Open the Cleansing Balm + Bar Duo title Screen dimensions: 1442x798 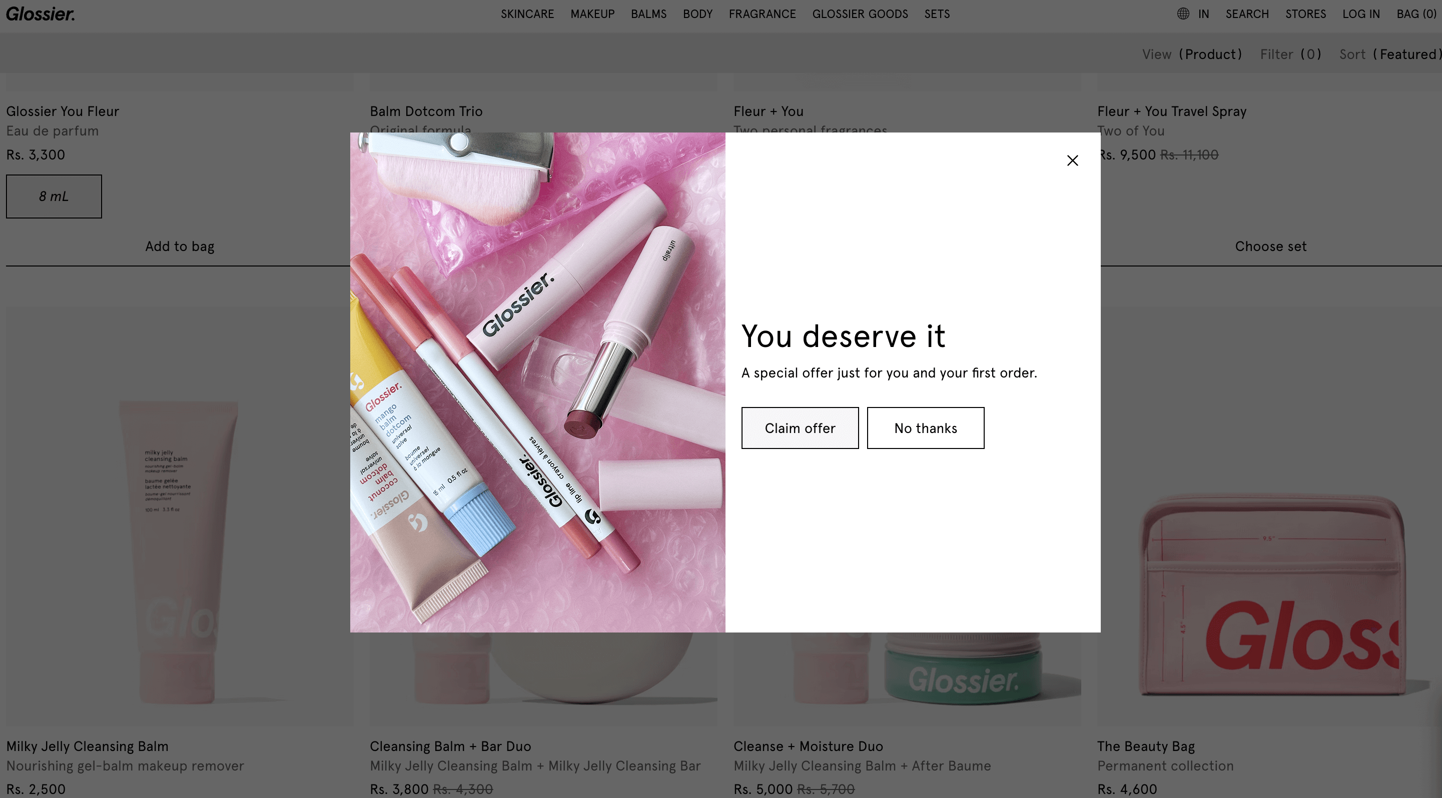tap(450, 746)
